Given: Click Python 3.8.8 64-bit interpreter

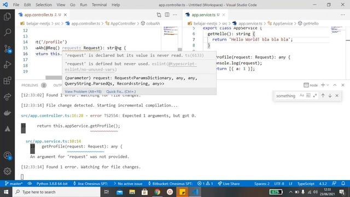Looking at the screenshot, I should (x=52, y=184).
